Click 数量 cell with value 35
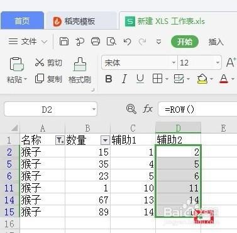Screen dimensions: 237x233 point(87,164)
